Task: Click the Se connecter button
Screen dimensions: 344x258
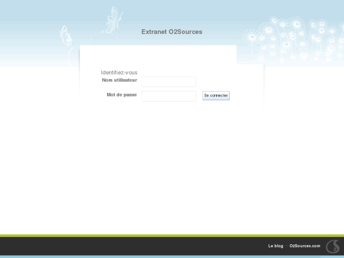Action: coord(216,96)
